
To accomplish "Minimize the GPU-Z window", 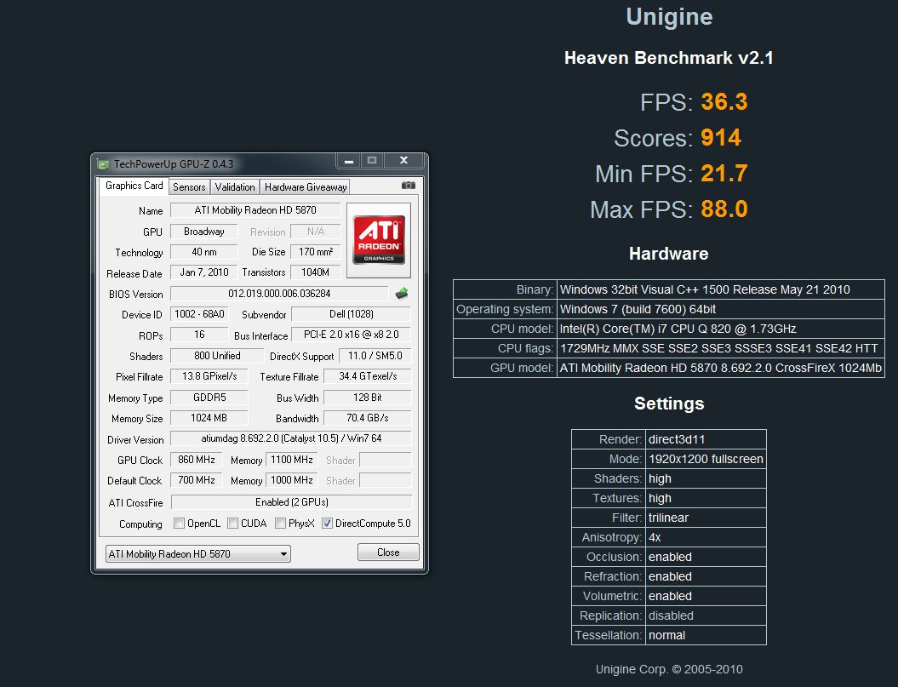I will pos(349,160).
